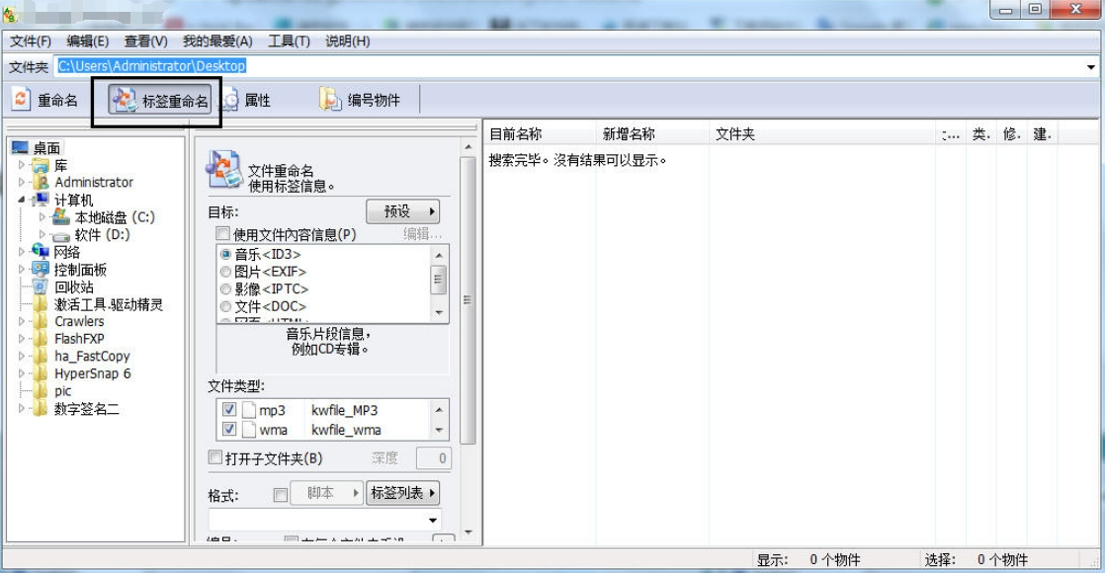Open the 控制面板 icon in tree
Screen dimensions: 1105x573
(41, 270)
